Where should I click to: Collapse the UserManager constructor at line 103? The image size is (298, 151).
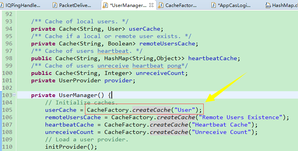click(14, 94)
